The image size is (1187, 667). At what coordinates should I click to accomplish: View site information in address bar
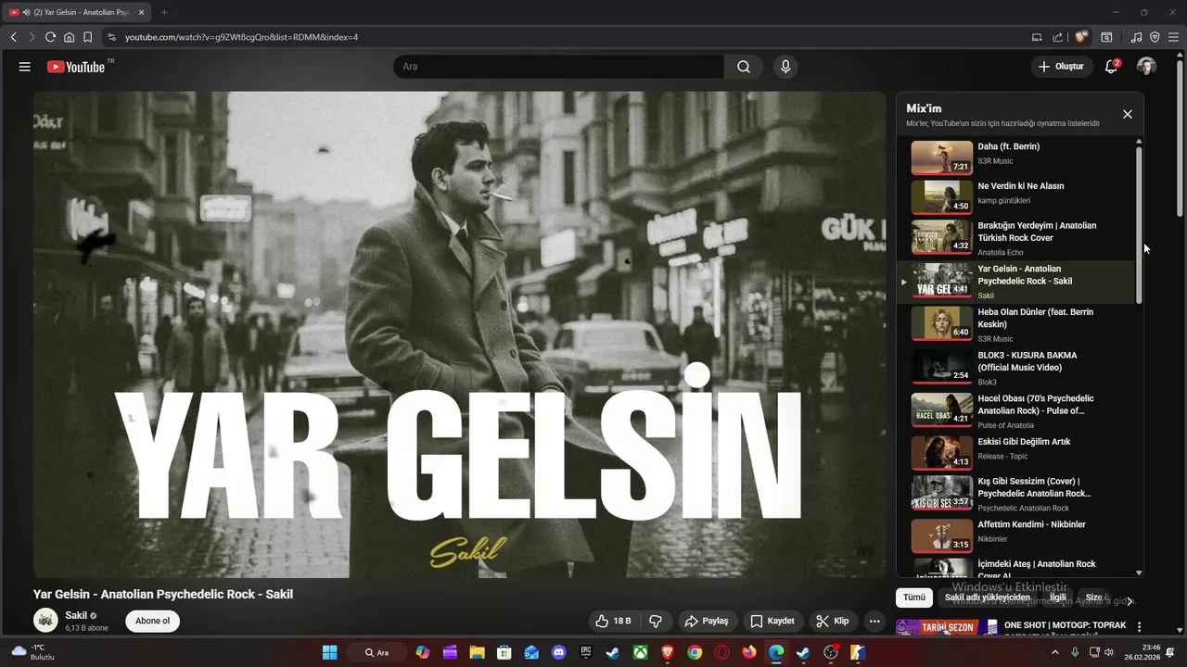(111, 37)
